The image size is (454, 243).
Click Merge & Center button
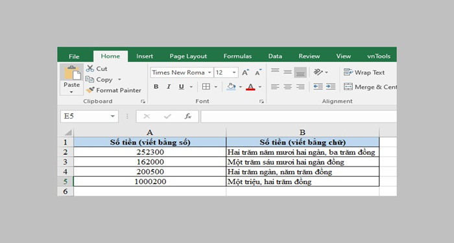(x=370, y=87)
